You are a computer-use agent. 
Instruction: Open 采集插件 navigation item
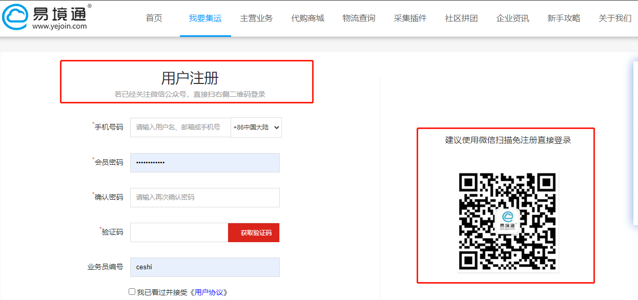[410, 18]
